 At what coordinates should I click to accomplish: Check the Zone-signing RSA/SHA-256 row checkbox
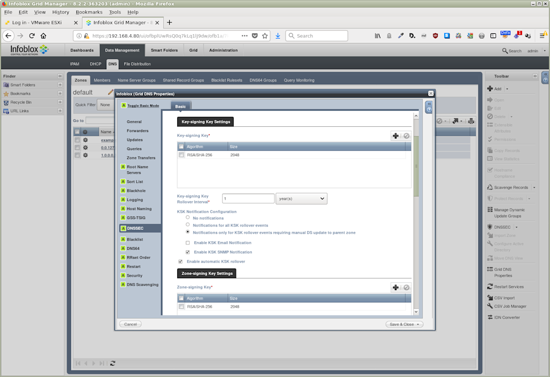(182, 307)
